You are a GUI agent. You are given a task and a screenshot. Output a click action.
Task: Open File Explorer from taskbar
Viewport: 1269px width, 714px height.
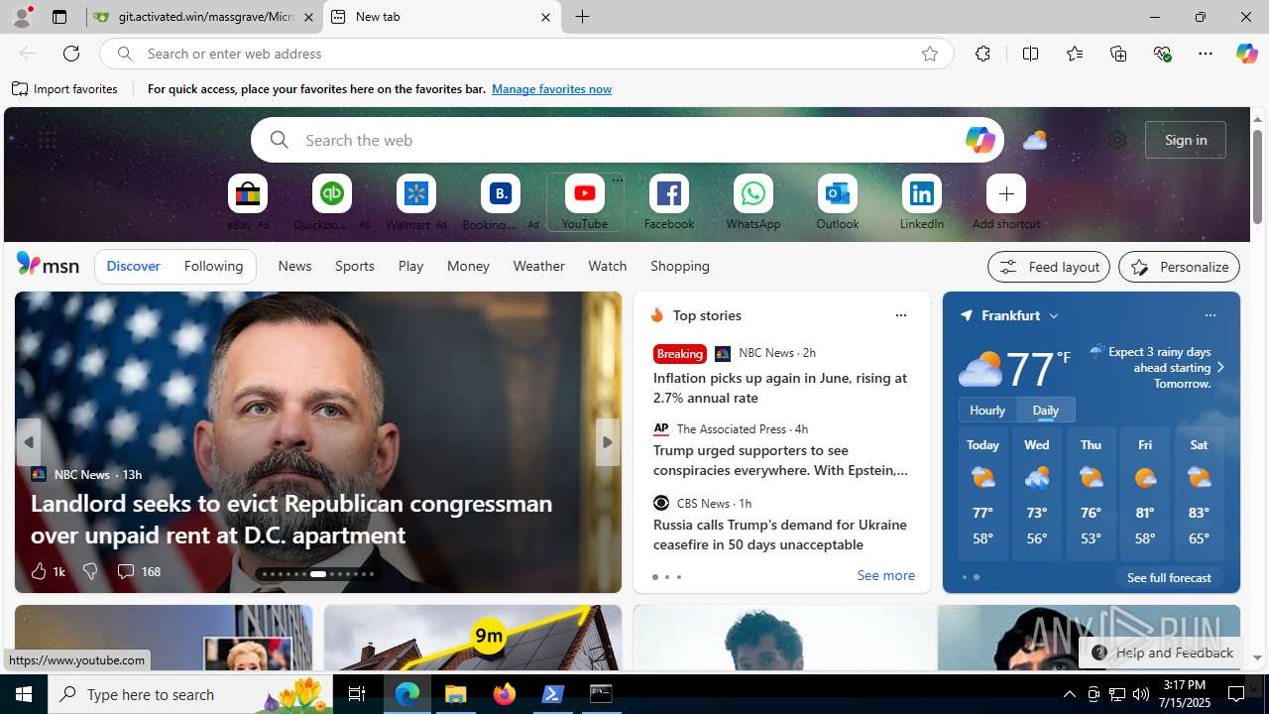tap(456, 694)
